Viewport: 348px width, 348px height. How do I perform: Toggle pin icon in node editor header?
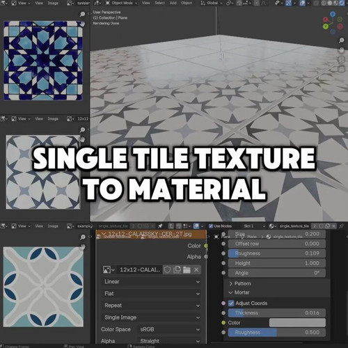pyautogui.click(x=160, y=226)
